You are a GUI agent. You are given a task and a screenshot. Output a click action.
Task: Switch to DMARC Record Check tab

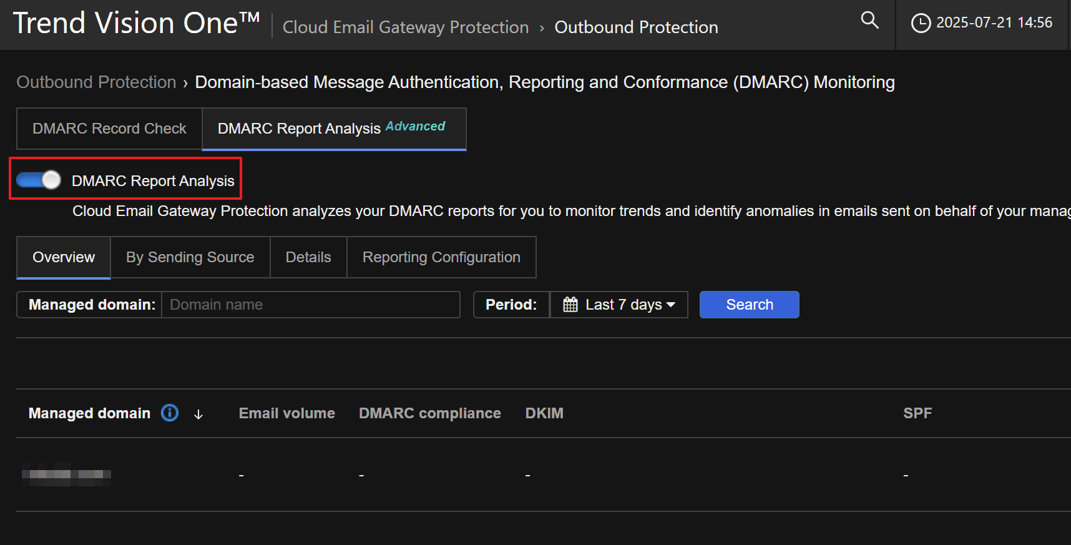tap(109, 129)
